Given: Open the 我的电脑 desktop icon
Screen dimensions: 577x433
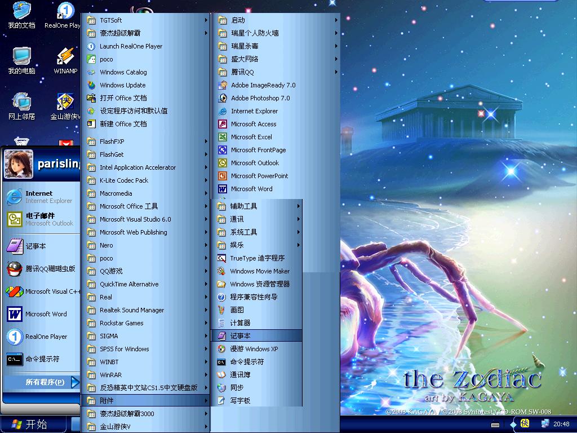Looking at the screenshot, I should [x=21, y=61].
